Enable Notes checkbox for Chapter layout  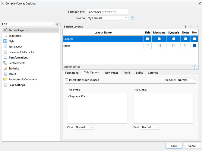(185, 39)
